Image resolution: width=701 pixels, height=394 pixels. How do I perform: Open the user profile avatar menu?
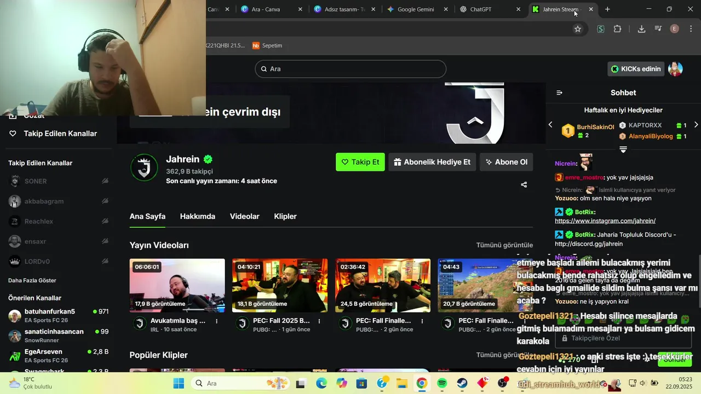(x=675, y=69)
